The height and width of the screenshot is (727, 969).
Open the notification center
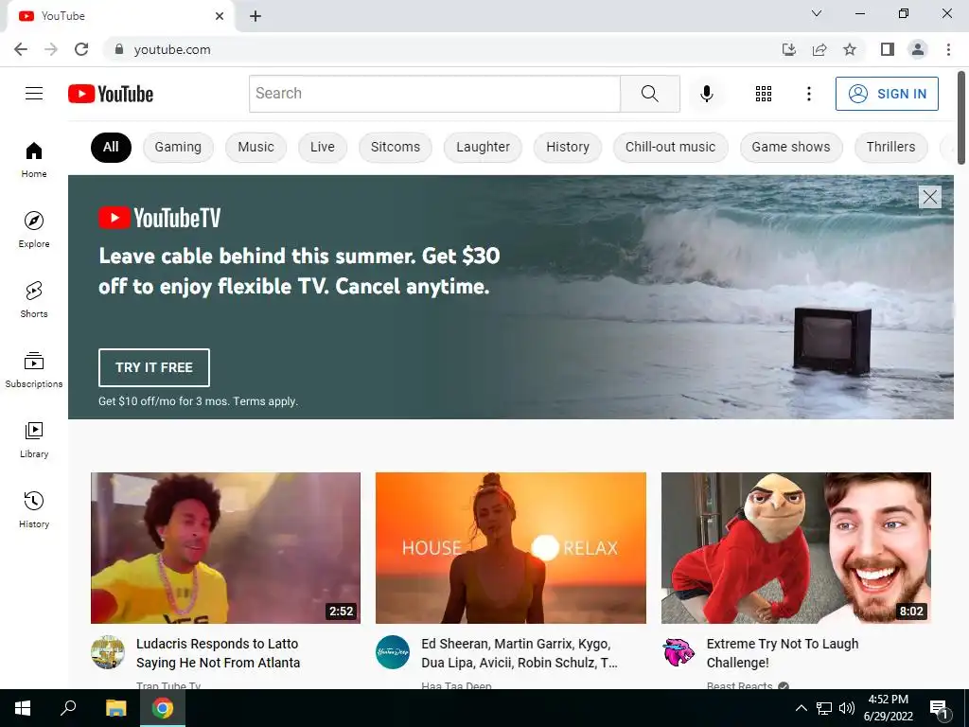pyautogui.click(x=939, y=708)
